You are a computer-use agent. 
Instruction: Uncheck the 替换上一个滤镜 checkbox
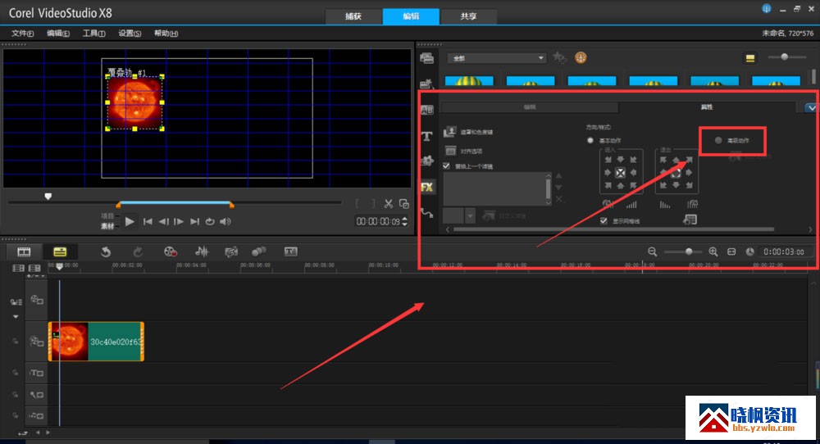(446, 165)
